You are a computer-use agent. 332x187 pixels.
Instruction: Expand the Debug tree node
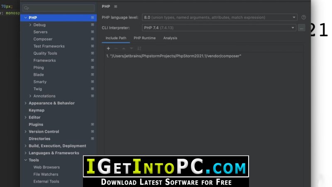(x=30, y=25)
